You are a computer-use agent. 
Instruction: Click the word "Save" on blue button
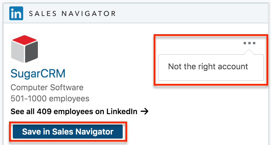click(31, 132)
